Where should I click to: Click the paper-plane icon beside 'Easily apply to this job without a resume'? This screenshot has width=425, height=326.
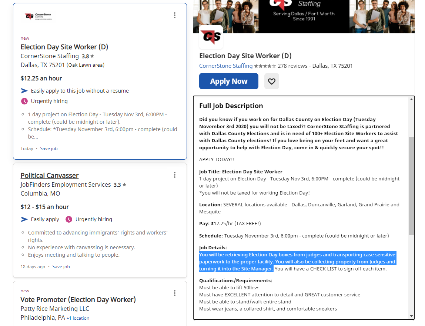pos(24,91)
